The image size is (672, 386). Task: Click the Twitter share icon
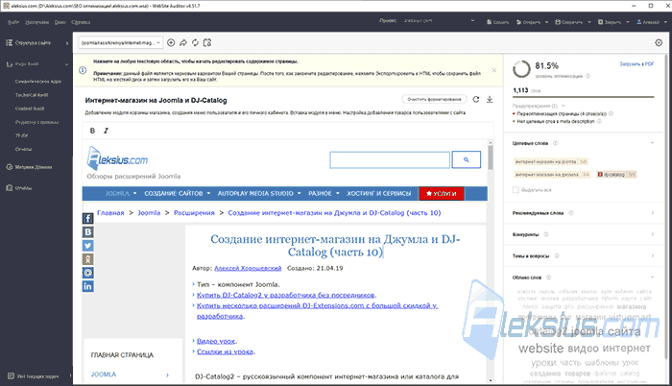point(88,246)
